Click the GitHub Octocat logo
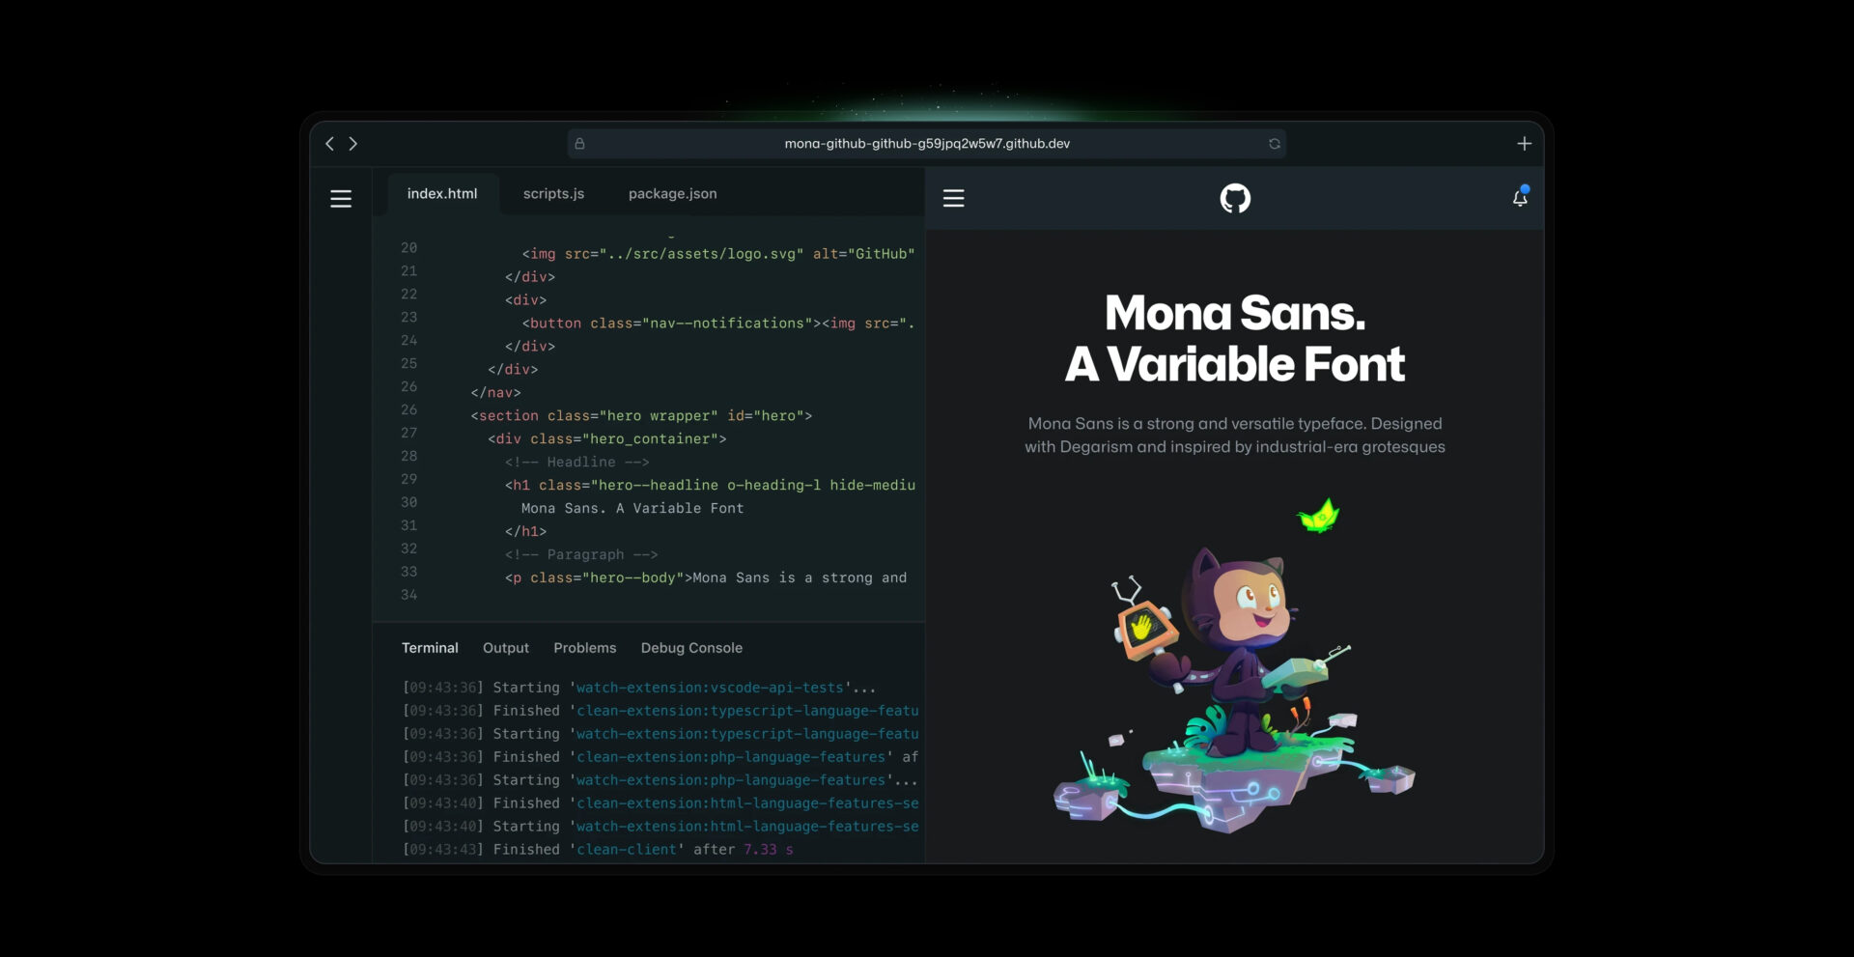This screenshot has height=957, width=1854. (x=1235, y=198)
